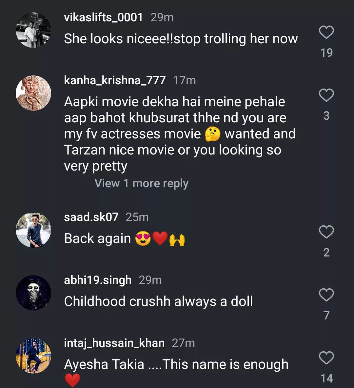Open intaj_hussain_khan's profile picture
Image resolution: width=354 pixels, height=388 pixels.
point(33,356)
